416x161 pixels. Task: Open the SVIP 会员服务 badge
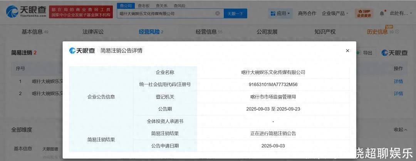(x=363, y=13)
